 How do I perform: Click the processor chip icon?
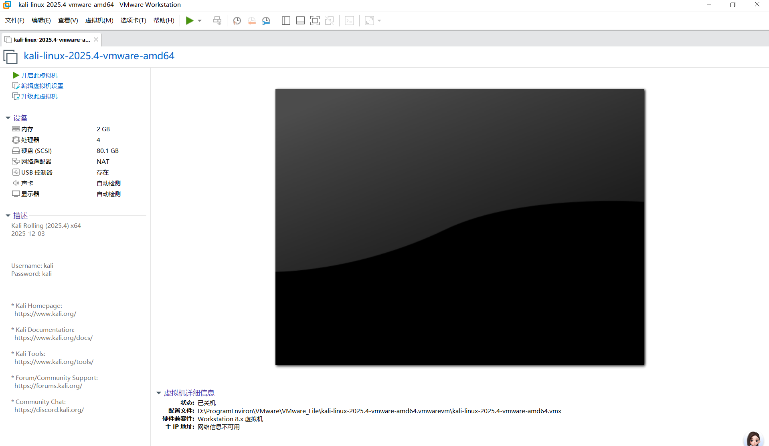click(x=16, y=140)
